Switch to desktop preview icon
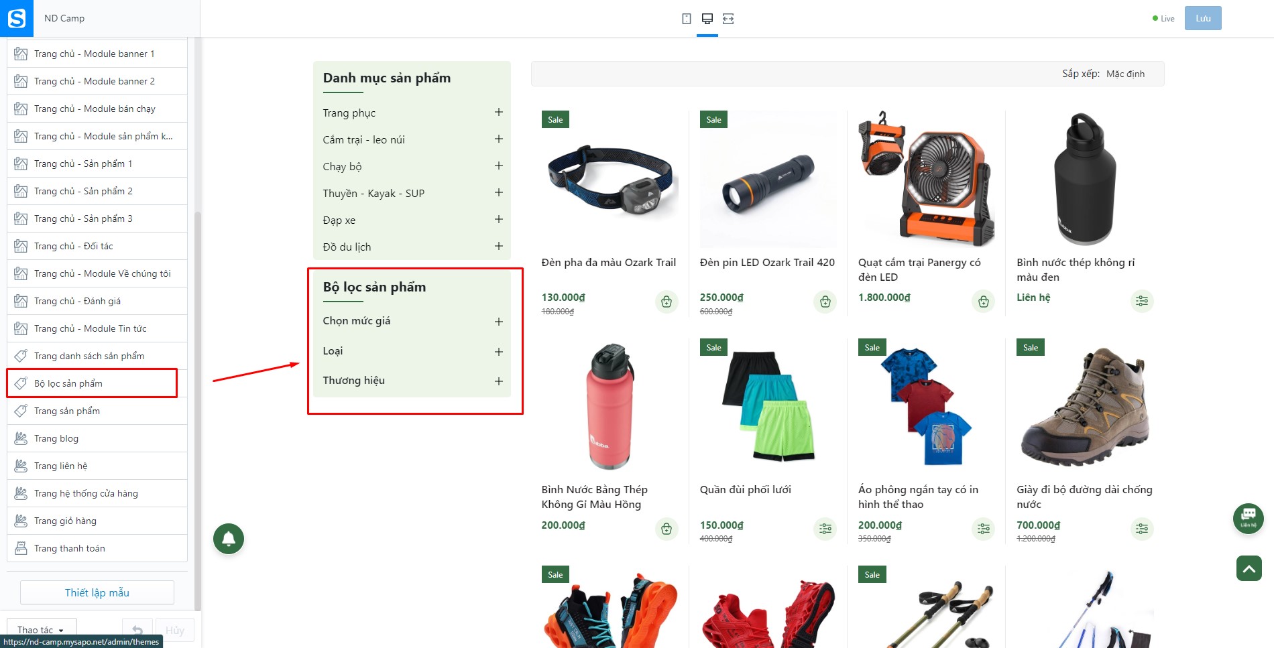 pyautogui.click(x=707, y=19)
